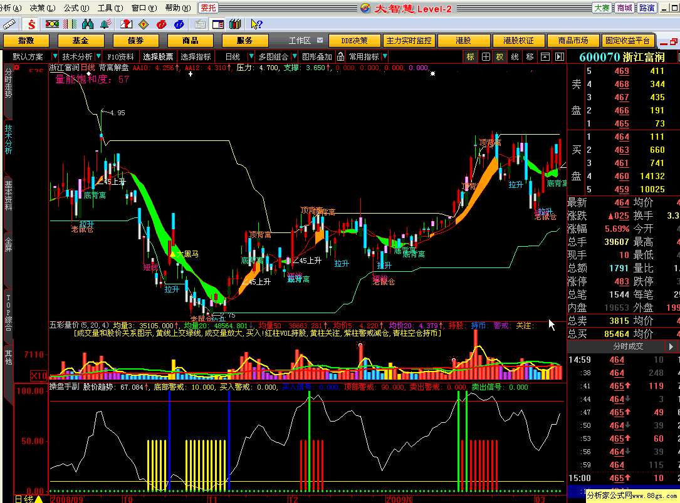The image size is (680, 503).
Task: Click the panel hide arrow icon
Action: coord(560,57)
